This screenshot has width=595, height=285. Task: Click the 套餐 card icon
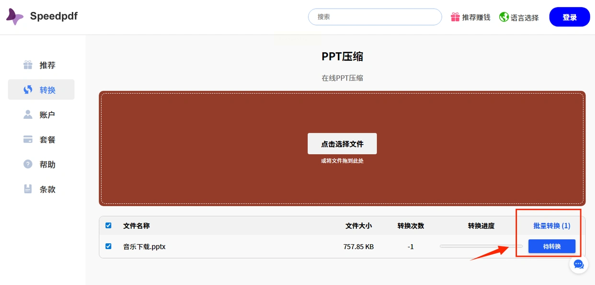28,139
